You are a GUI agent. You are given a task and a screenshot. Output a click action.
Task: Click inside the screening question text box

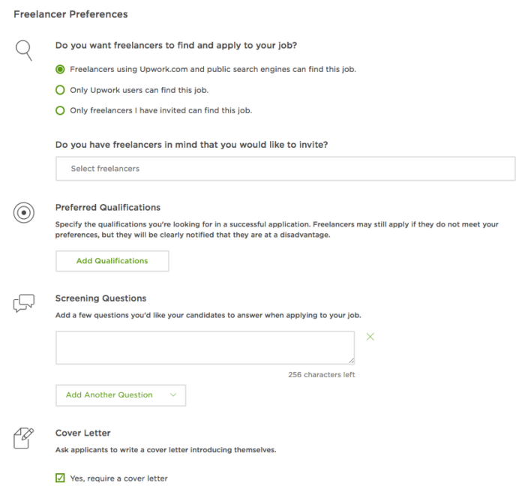coord(205,347)
